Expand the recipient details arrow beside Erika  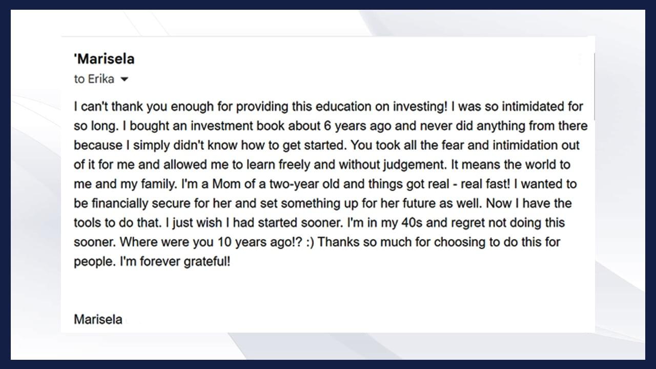click(124, 80)
